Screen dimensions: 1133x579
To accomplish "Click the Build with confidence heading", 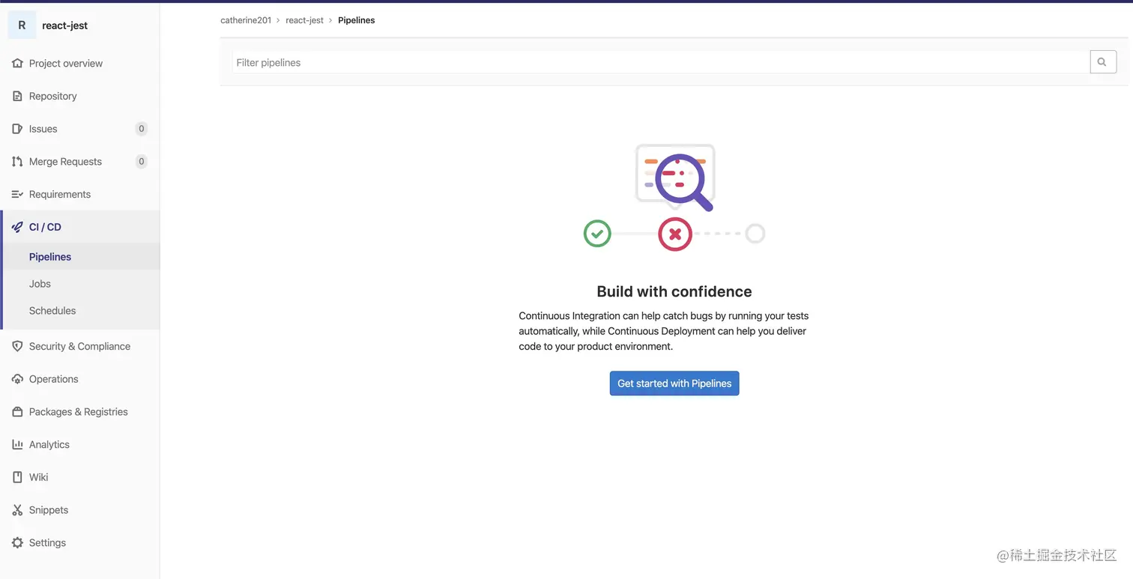I will click(x=674, y=291).
